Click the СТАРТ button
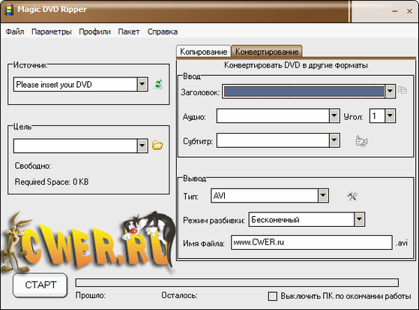Screen dimensions: 419x310 click(x=40, y=284)
